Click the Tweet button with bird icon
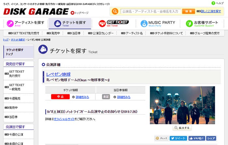This screenshot has height=145, width=228. (178, 138)
